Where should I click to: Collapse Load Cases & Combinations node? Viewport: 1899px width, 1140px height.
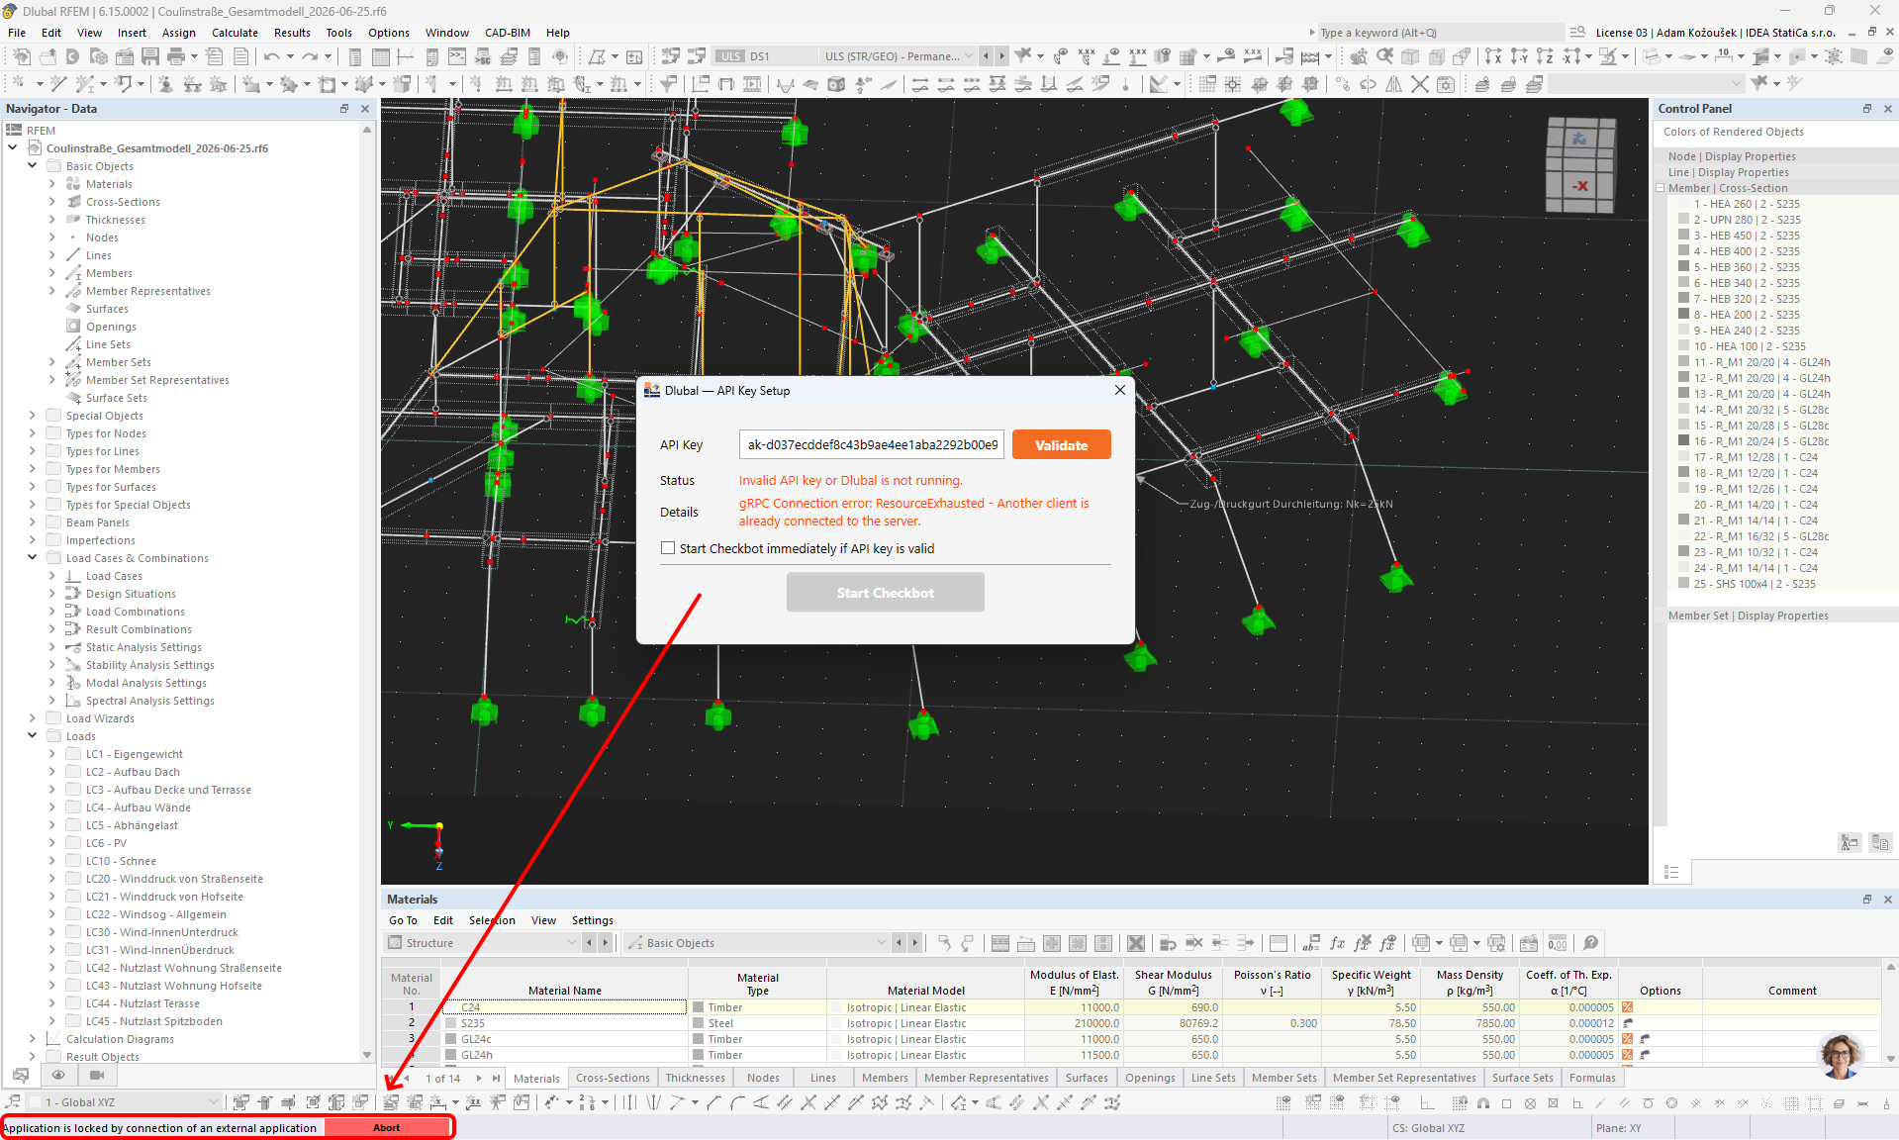(x=33, y=558)
